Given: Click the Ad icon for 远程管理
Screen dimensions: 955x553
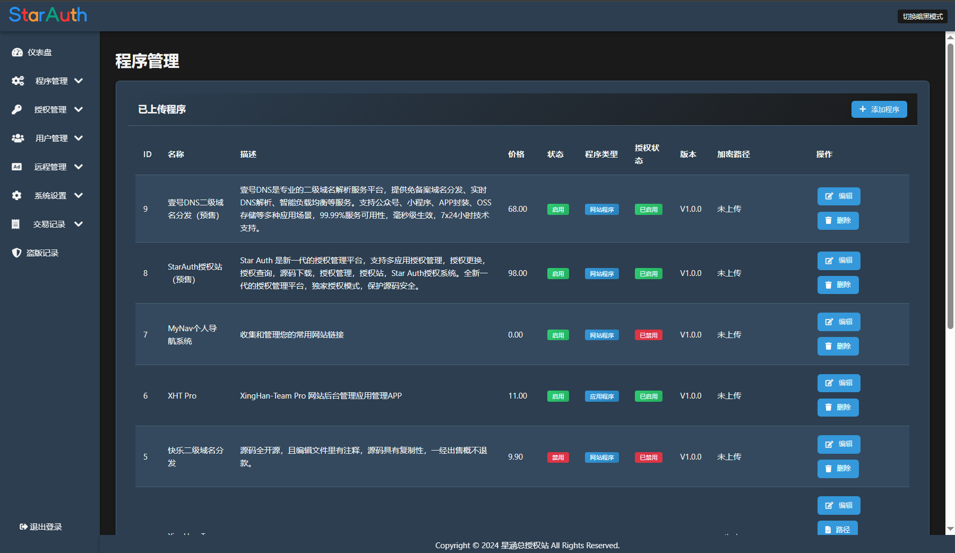Looking at the screenshot, I should 17,167.
